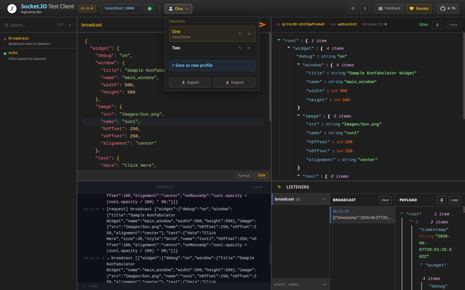
Task: Collapse the "image" node in response tree
Action: click(x=299, y=116)
